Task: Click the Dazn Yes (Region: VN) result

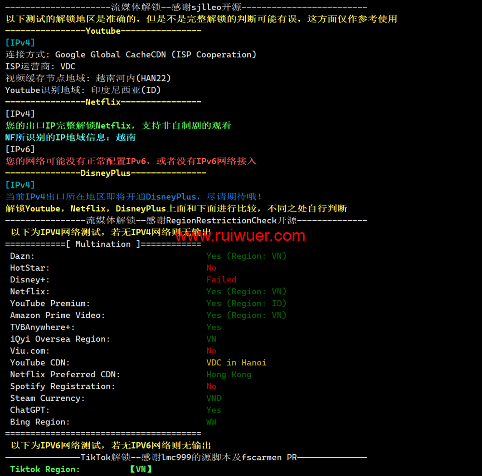Action: click(246, 256)
